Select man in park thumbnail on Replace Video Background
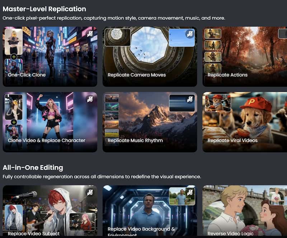This screenshot has width=287, height=238. pos(182,196)
